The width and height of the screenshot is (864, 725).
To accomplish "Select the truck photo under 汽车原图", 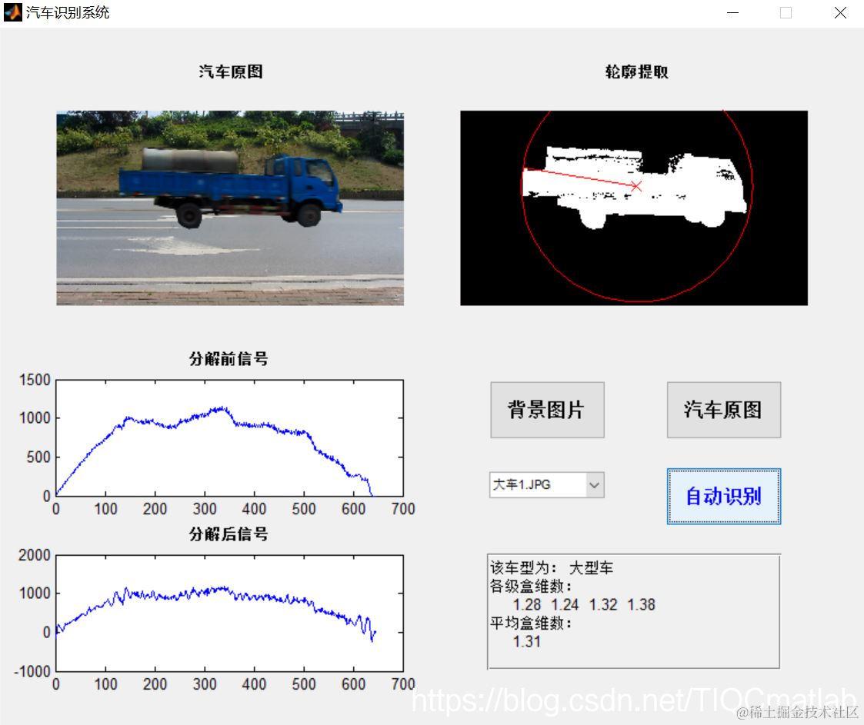I will coord(229,207).
